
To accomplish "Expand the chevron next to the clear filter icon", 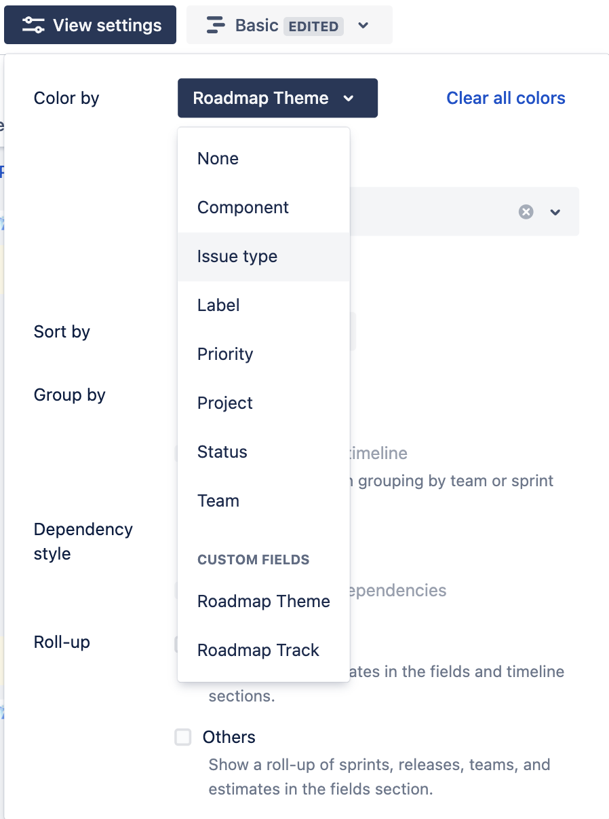I will coord(555,212).
